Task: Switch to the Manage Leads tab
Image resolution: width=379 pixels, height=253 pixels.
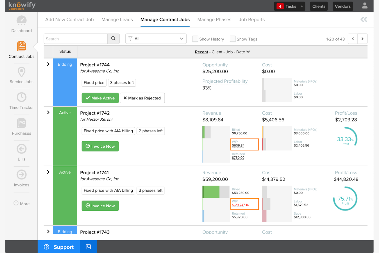Action: [x=117, y=19]
